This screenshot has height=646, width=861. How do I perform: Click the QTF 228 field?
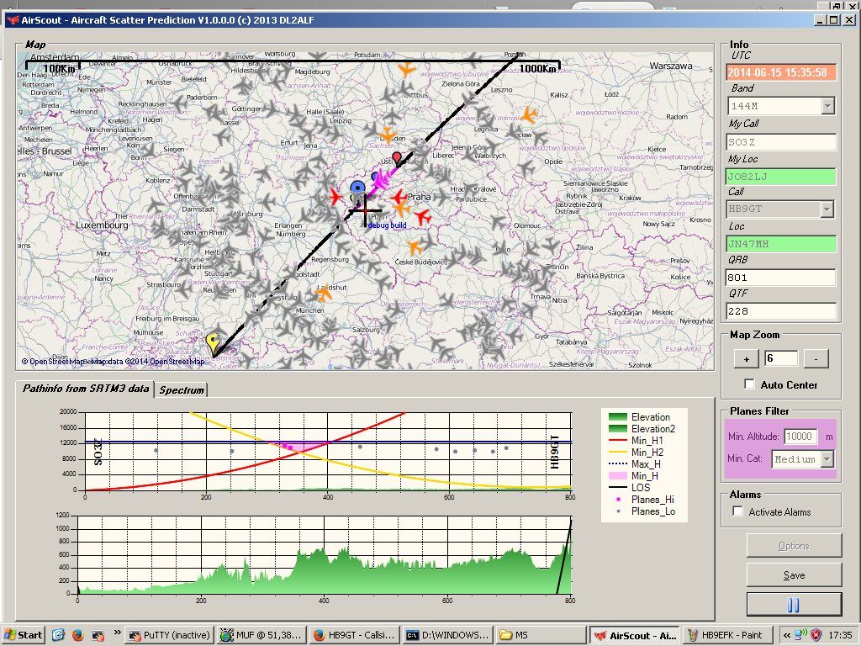click(x=781, y=311)
